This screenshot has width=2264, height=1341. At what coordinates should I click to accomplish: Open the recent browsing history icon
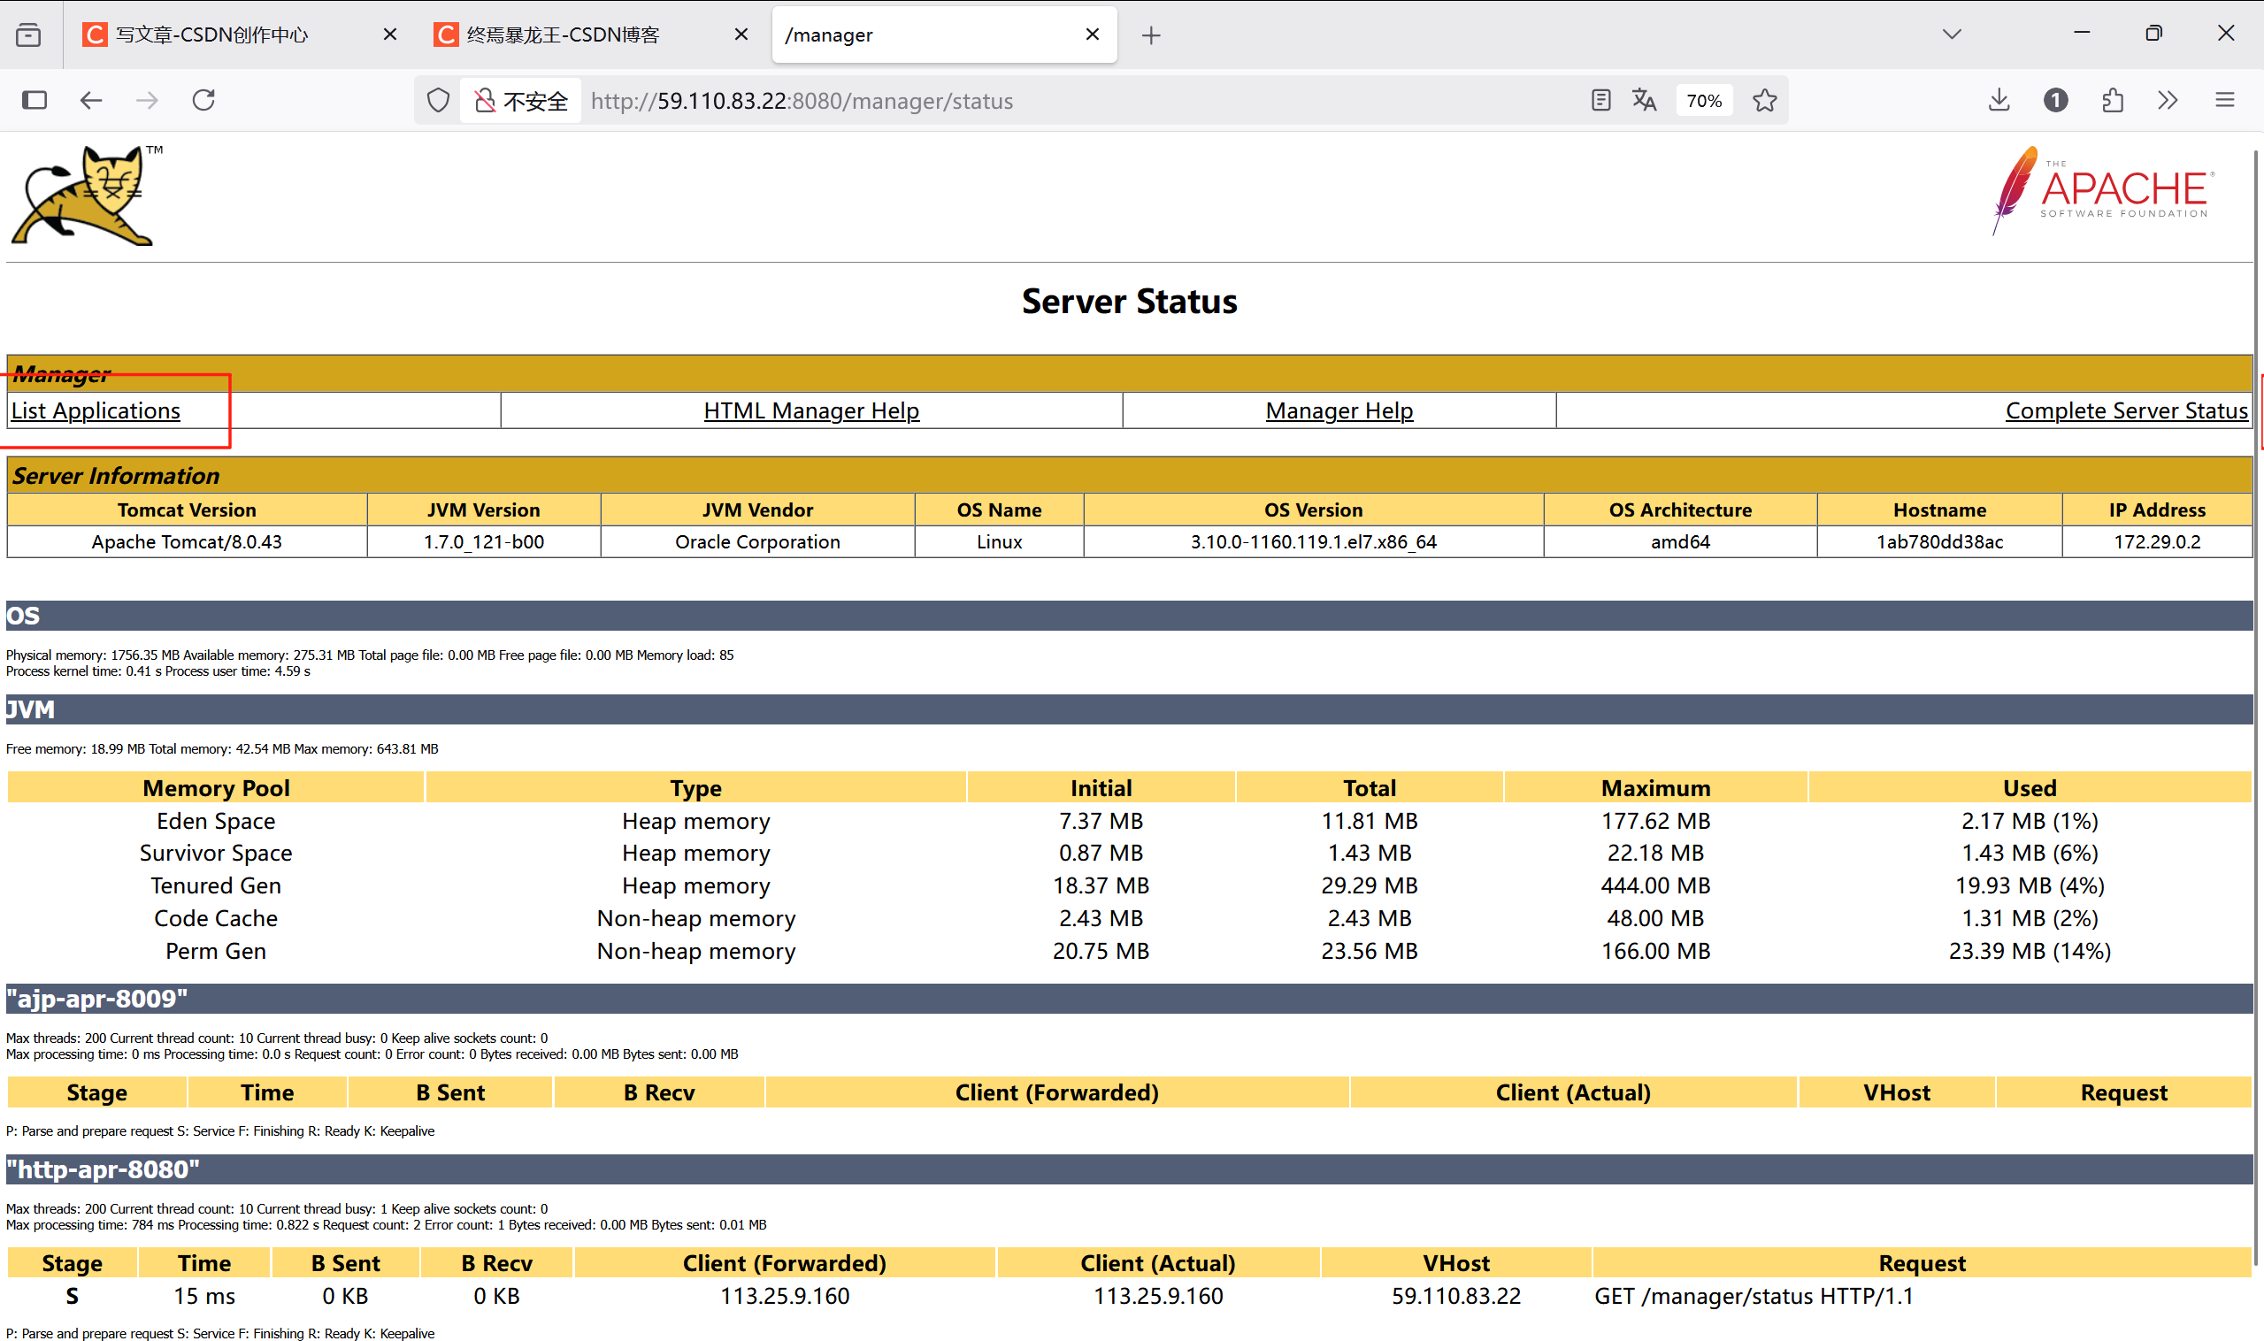point(29,34)
